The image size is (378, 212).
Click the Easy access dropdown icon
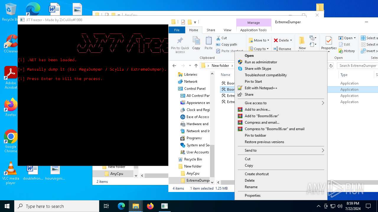[313, 45]
